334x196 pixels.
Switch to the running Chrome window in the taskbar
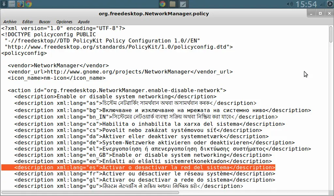[x=162, y=4]
